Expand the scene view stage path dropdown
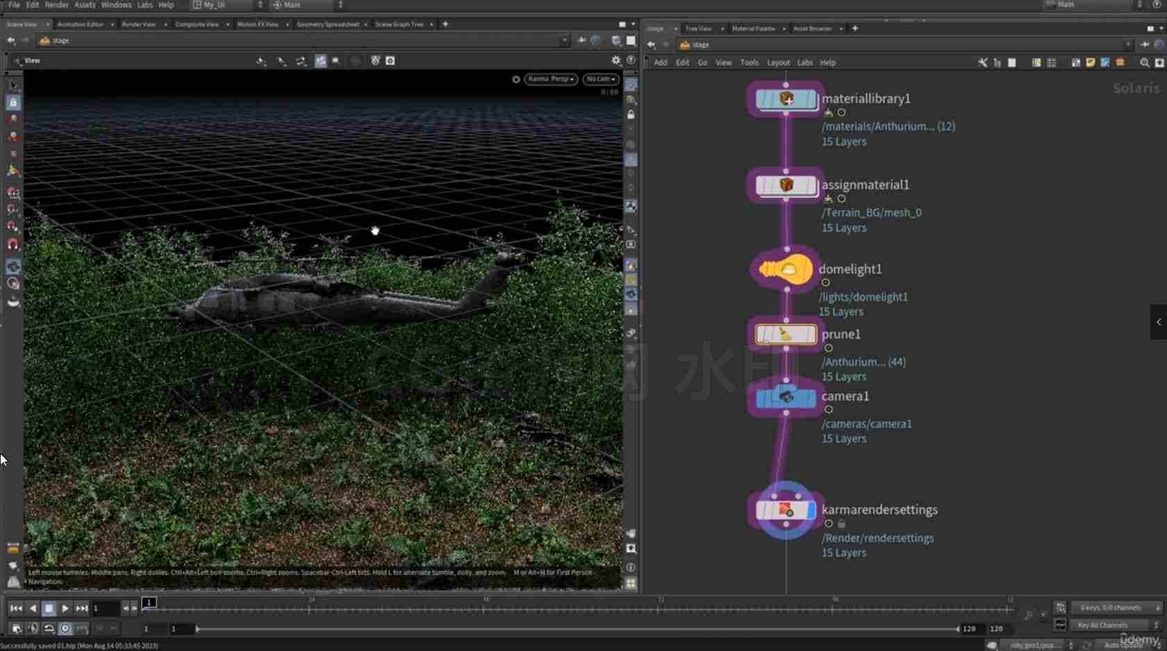 click(x=564, y=41)
